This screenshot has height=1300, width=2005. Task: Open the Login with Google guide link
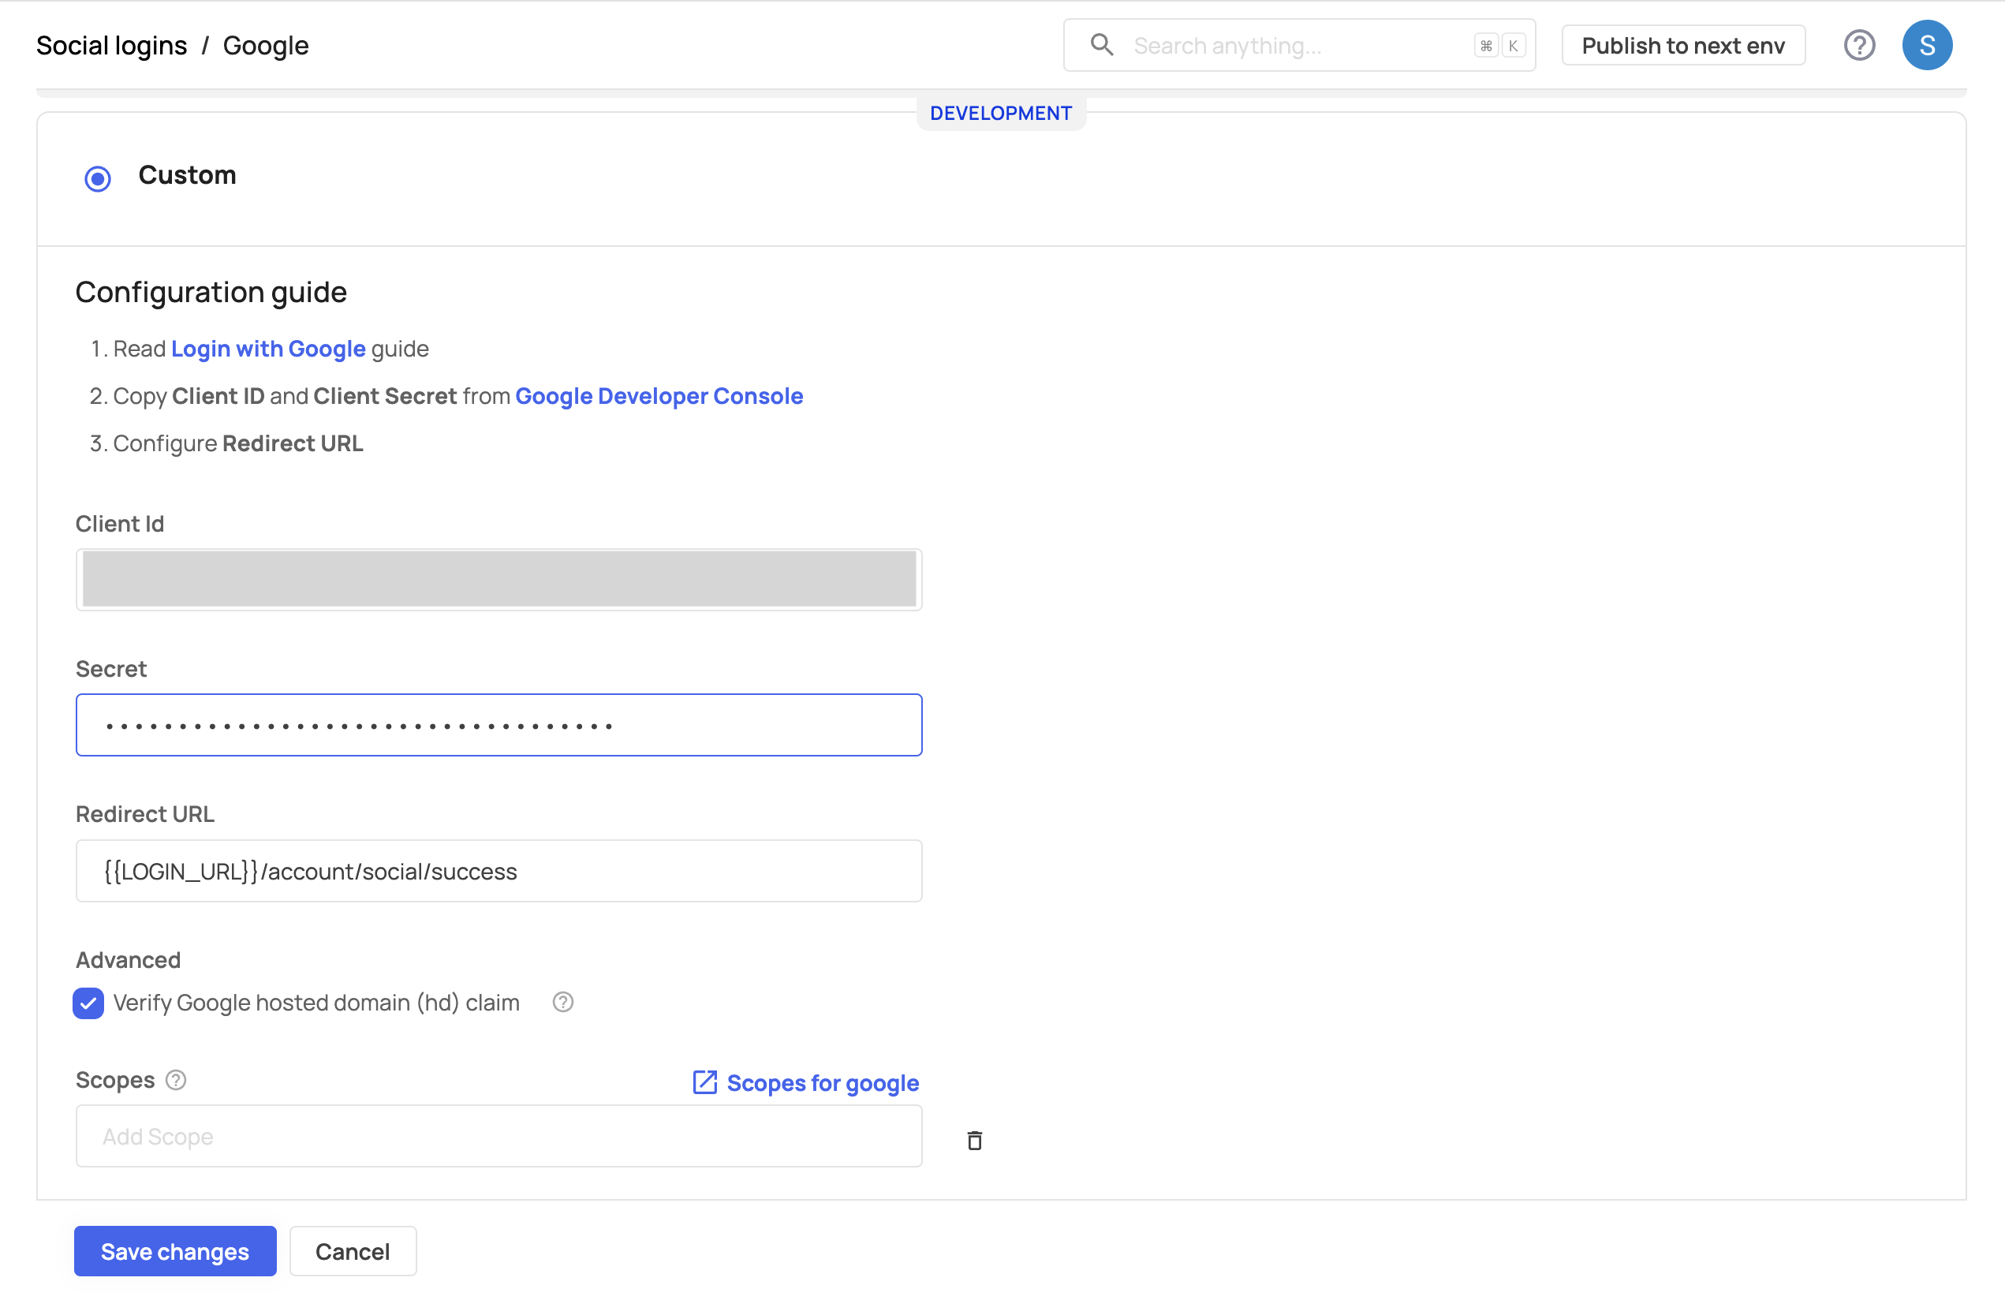(268, 349)
